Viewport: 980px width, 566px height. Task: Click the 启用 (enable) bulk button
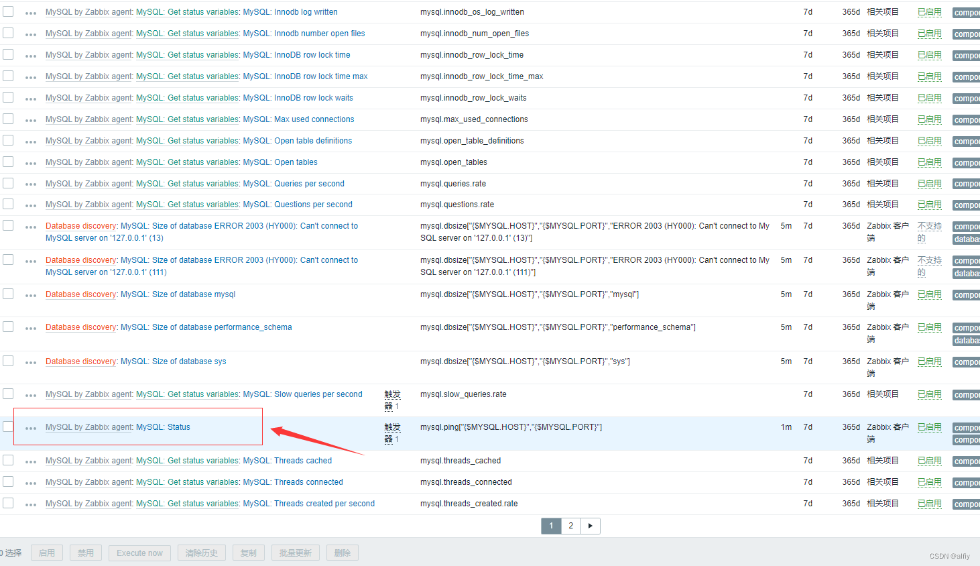coord(47,553)
